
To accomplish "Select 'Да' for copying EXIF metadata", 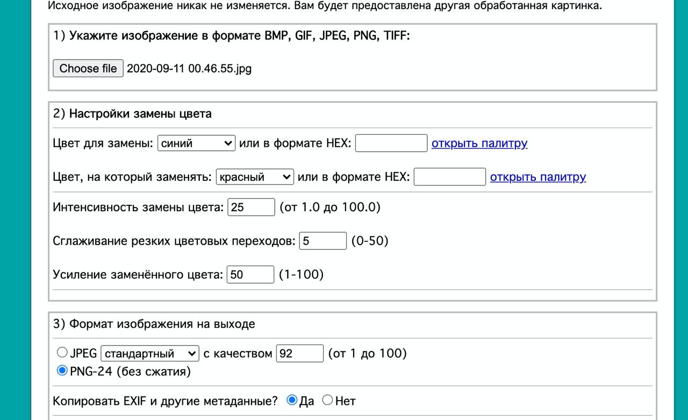I will coord(292,400).
